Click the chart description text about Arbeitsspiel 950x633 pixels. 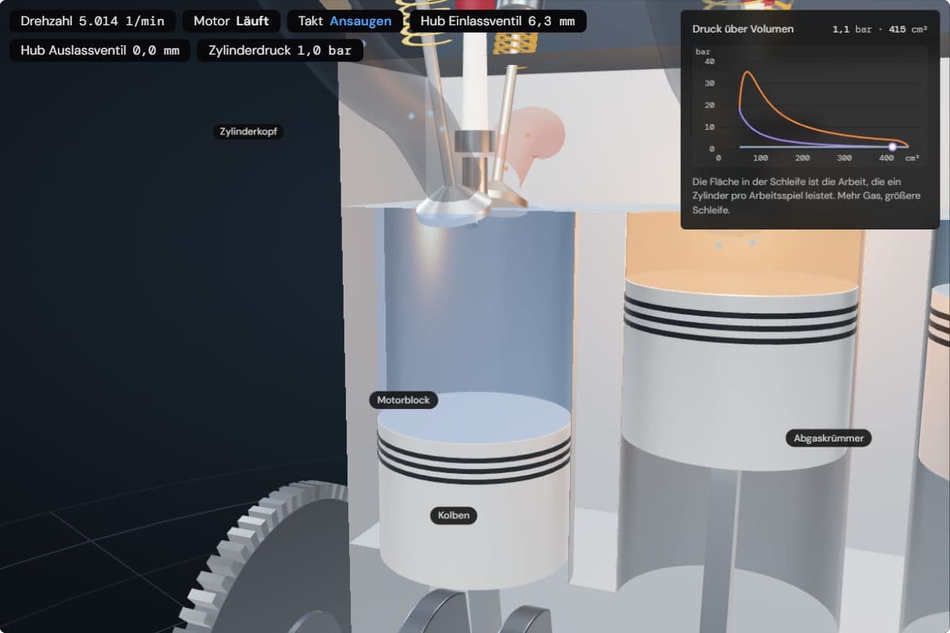tap(809, 196)
